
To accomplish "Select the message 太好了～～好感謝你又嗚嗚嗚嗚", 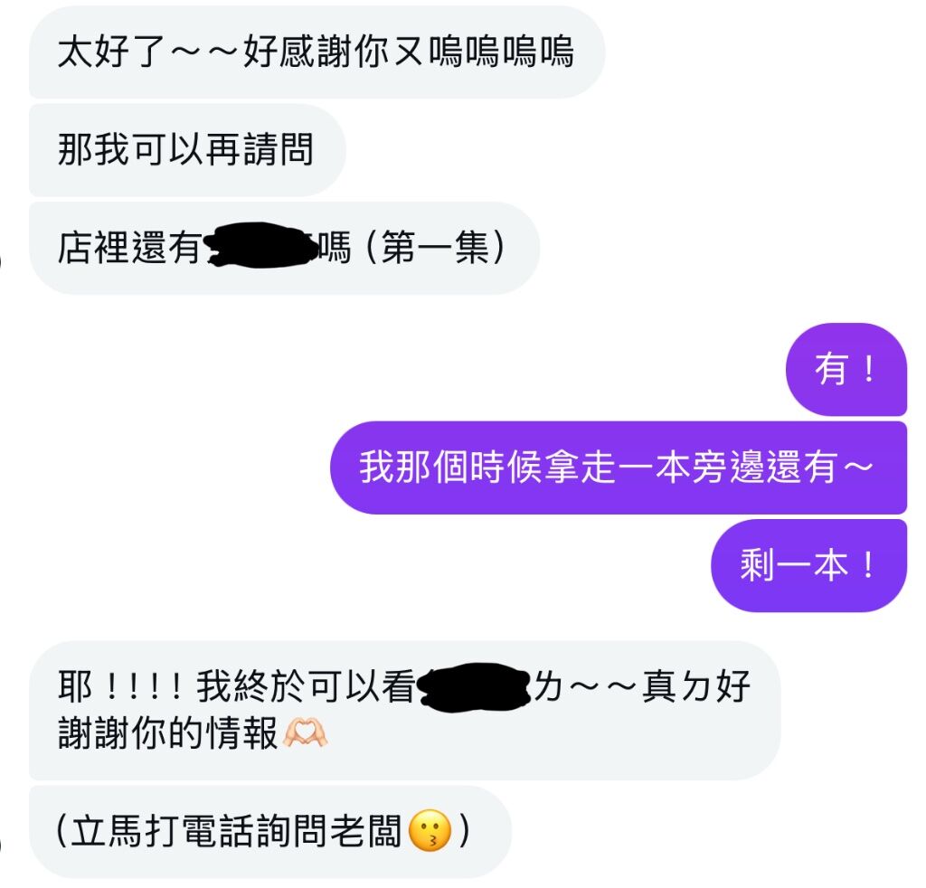I will 317,52.
